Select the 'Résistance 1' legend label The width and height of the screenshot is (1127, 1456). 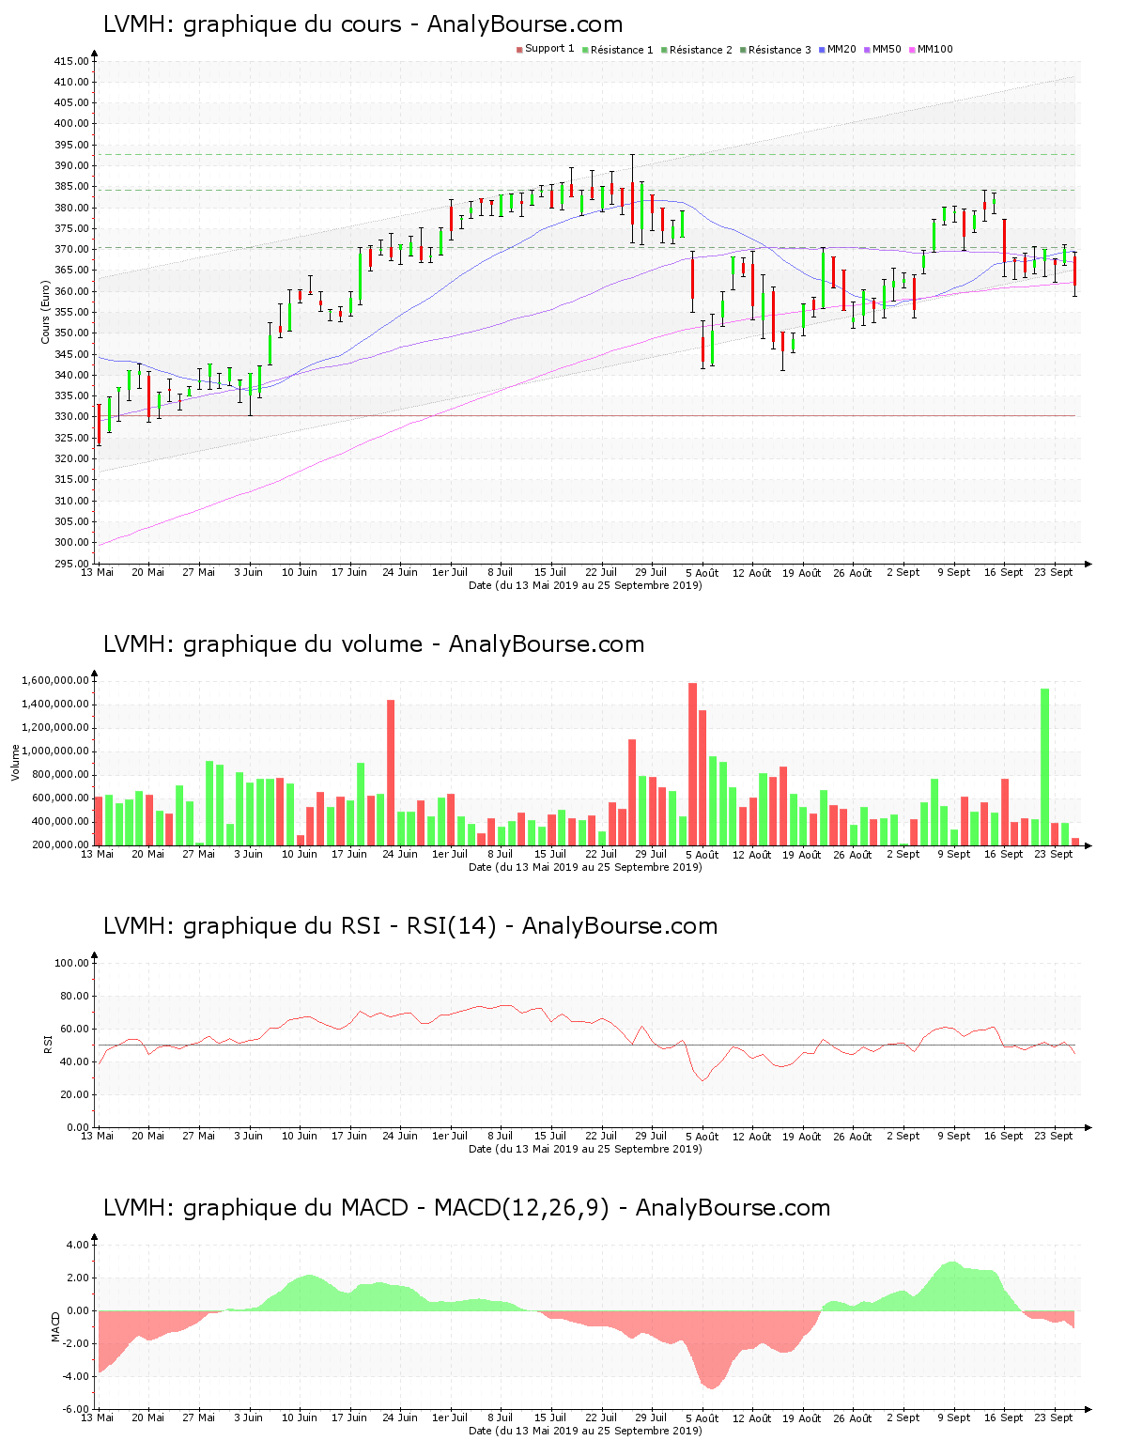click(x=622, y=50)
